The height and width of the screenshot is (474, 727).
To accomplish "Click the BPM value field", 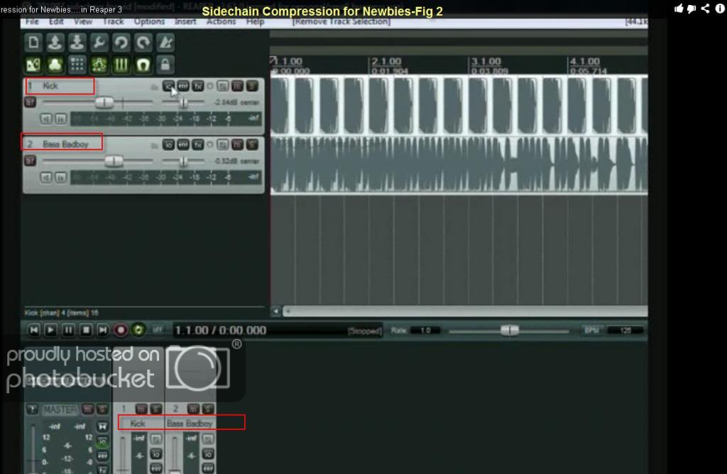I will click(x=625, y=331).
